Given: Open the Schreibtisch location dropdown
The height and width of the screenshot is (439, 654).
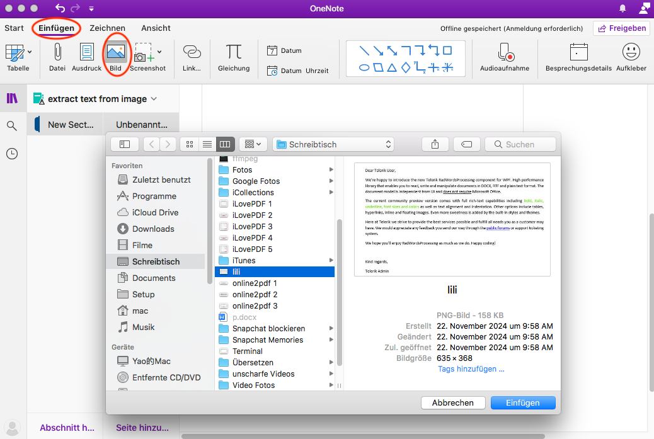Looking at the screenshot, I should (333, 144).
